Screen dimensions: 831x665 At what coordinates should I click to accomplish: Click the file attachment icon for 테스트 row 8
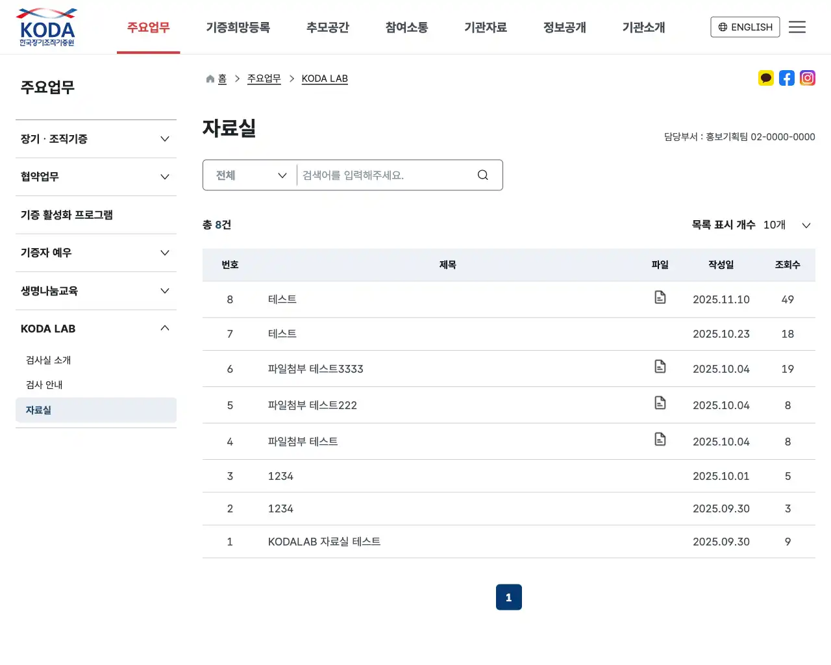(660, 297)
